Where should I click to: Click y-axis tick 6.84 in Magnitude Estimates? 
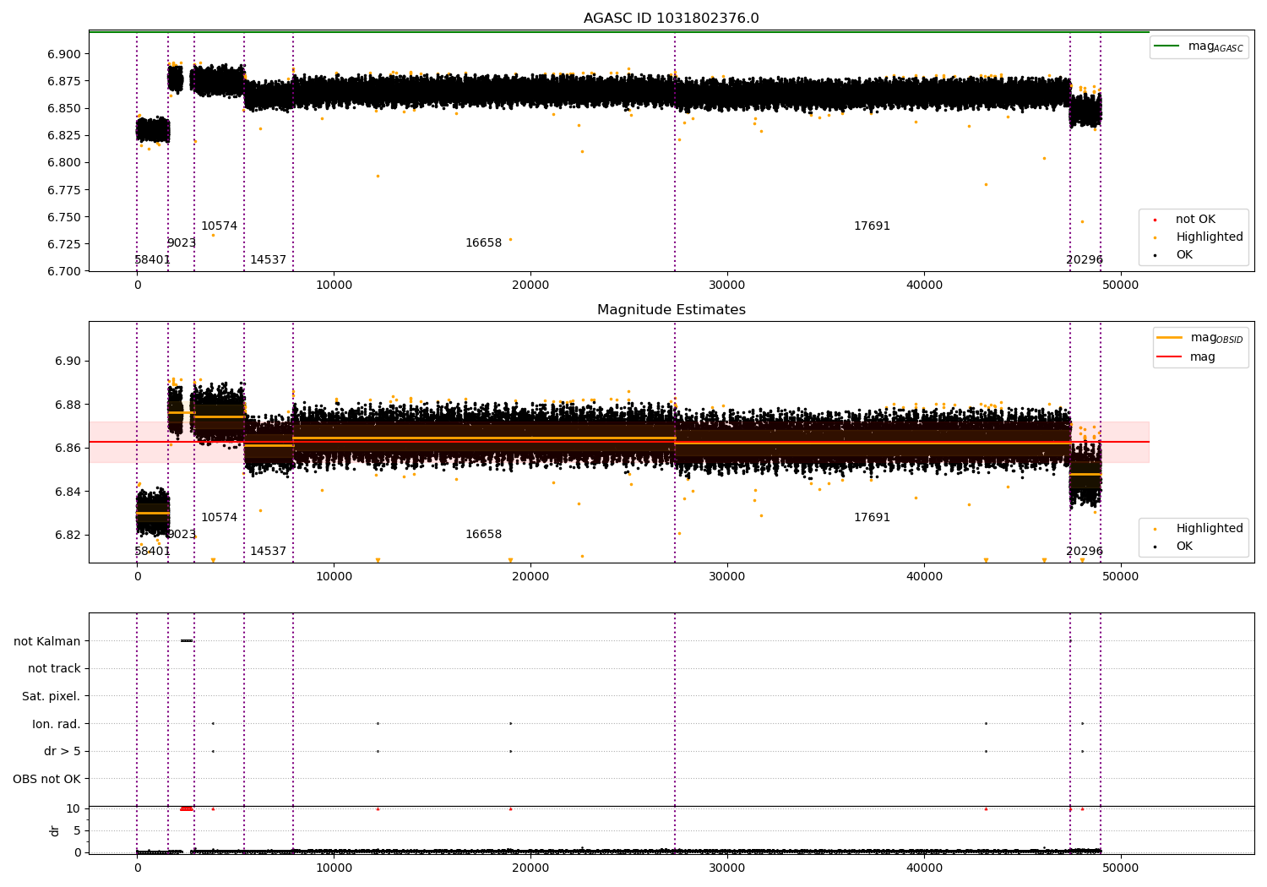68,492
